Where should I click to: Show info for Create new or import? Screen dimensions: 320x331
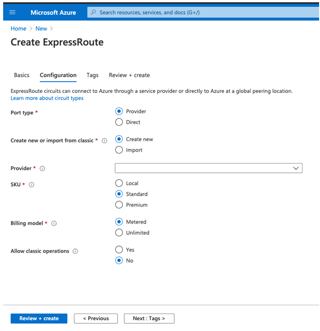104,141
